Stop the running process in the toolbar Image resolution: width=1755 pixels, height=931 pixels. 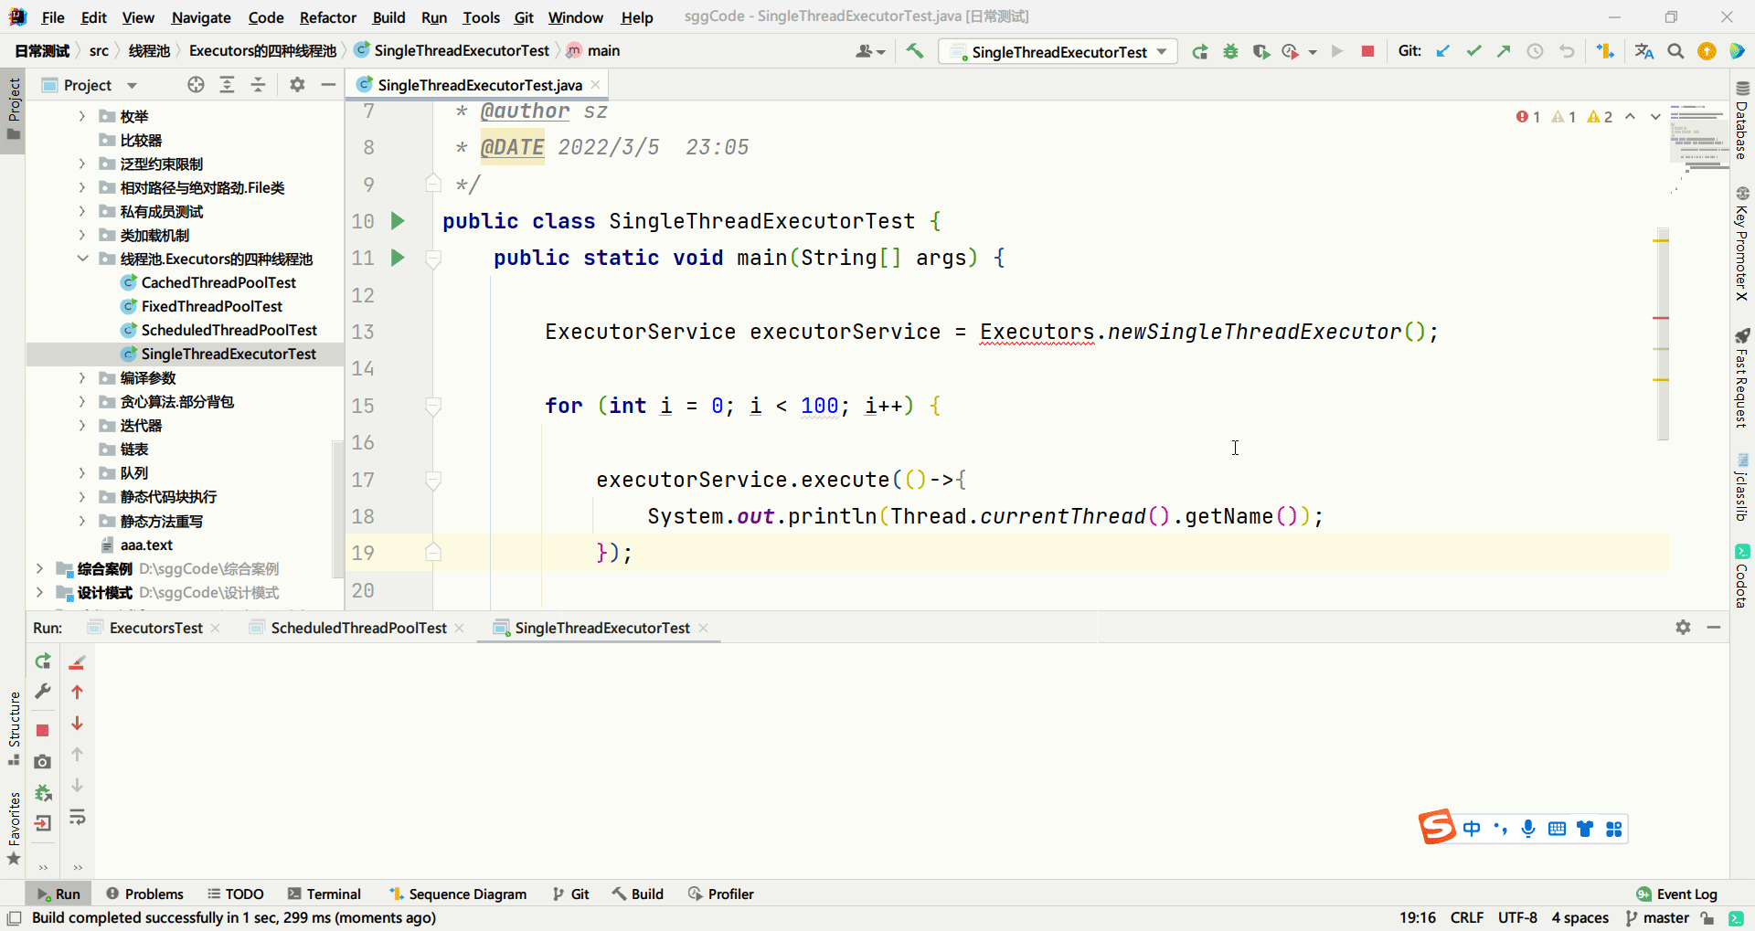click(x=1367, y=51)
